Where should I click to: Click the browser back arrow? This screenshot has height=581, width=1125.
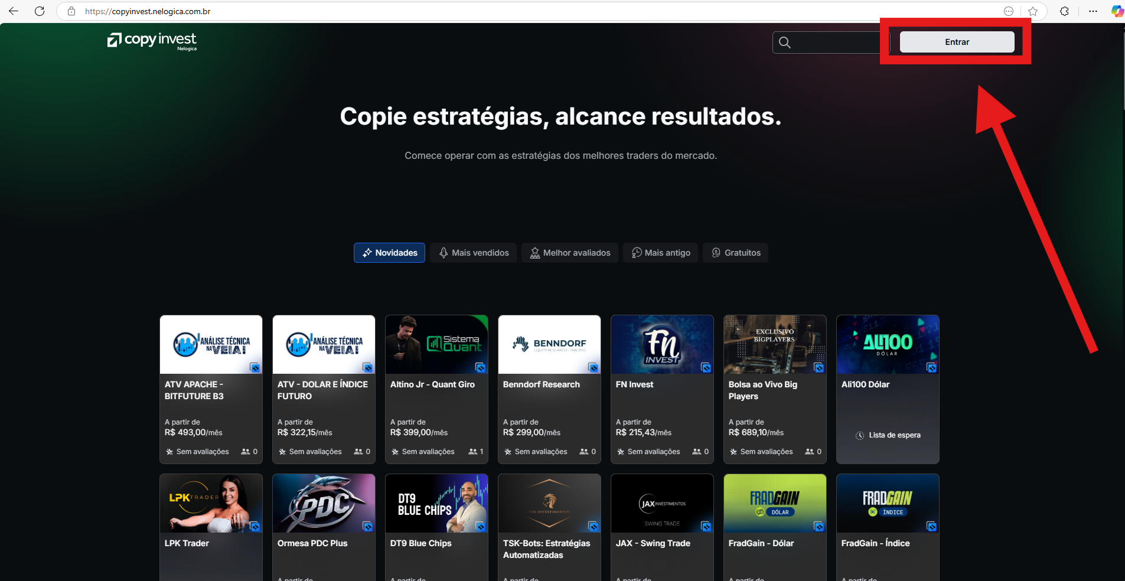(x=14, y=11)
